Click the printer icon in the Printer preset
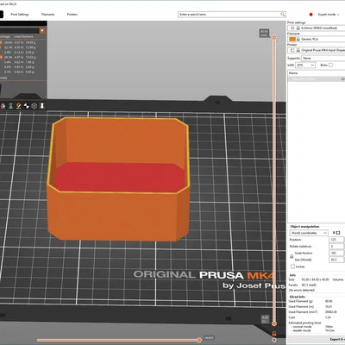 click(x=292, y=50)
